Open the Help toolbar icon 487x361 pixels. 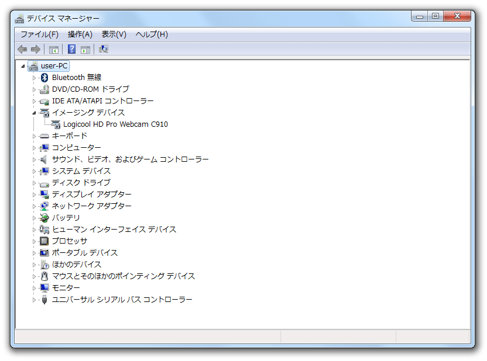coord(72,49)
